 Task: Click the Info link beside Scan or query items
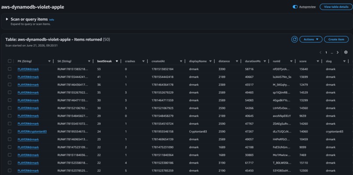tap(52, 20)
